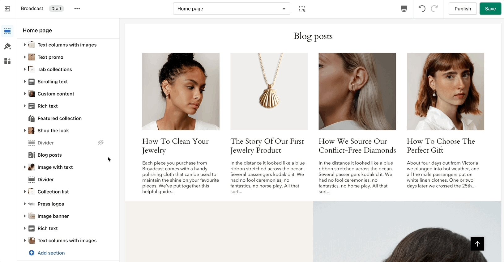Switch preview with desktop monitor icon
The height and width of the screenshot is (262, 504).
coord(404,9)
